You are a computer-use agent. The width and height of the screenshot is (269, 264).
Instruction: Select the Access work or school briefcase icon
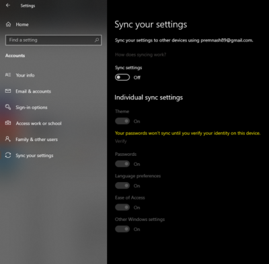point(8,123)
